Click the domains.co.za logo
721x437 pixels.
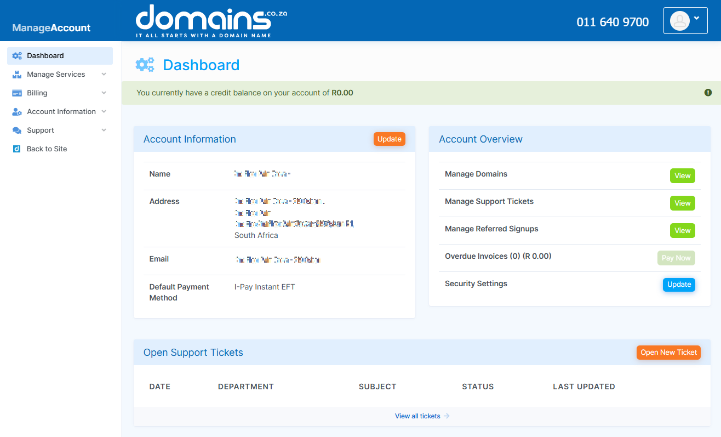coord(211,20)
